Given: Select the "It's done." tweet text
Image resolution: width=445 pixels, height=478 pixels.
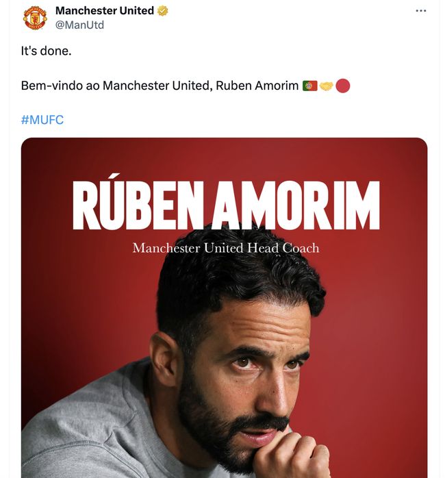Looking at the screenshot, I should point(46,51).
